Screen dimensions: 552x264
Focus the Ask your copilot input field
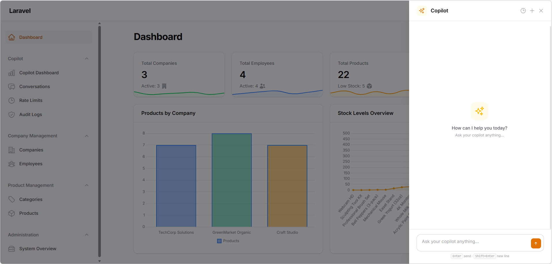(x=472, y=242)
